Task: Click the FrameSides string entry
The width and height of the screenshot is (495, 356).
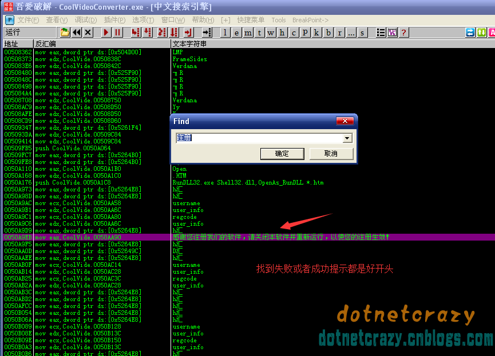Action: click(190, 59)
